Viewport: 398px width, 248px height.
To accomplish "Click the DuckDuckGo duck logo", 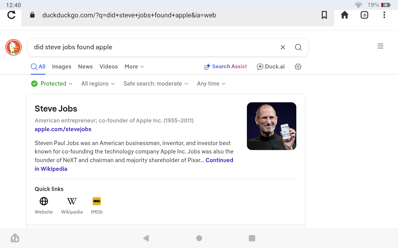I will click(14, 47).
